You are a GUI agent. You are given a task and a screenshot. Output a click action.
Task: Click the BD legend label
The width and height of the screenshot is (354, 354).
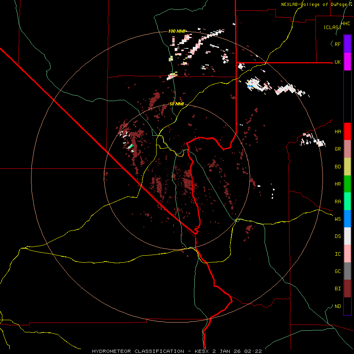[x=337, y=167]
